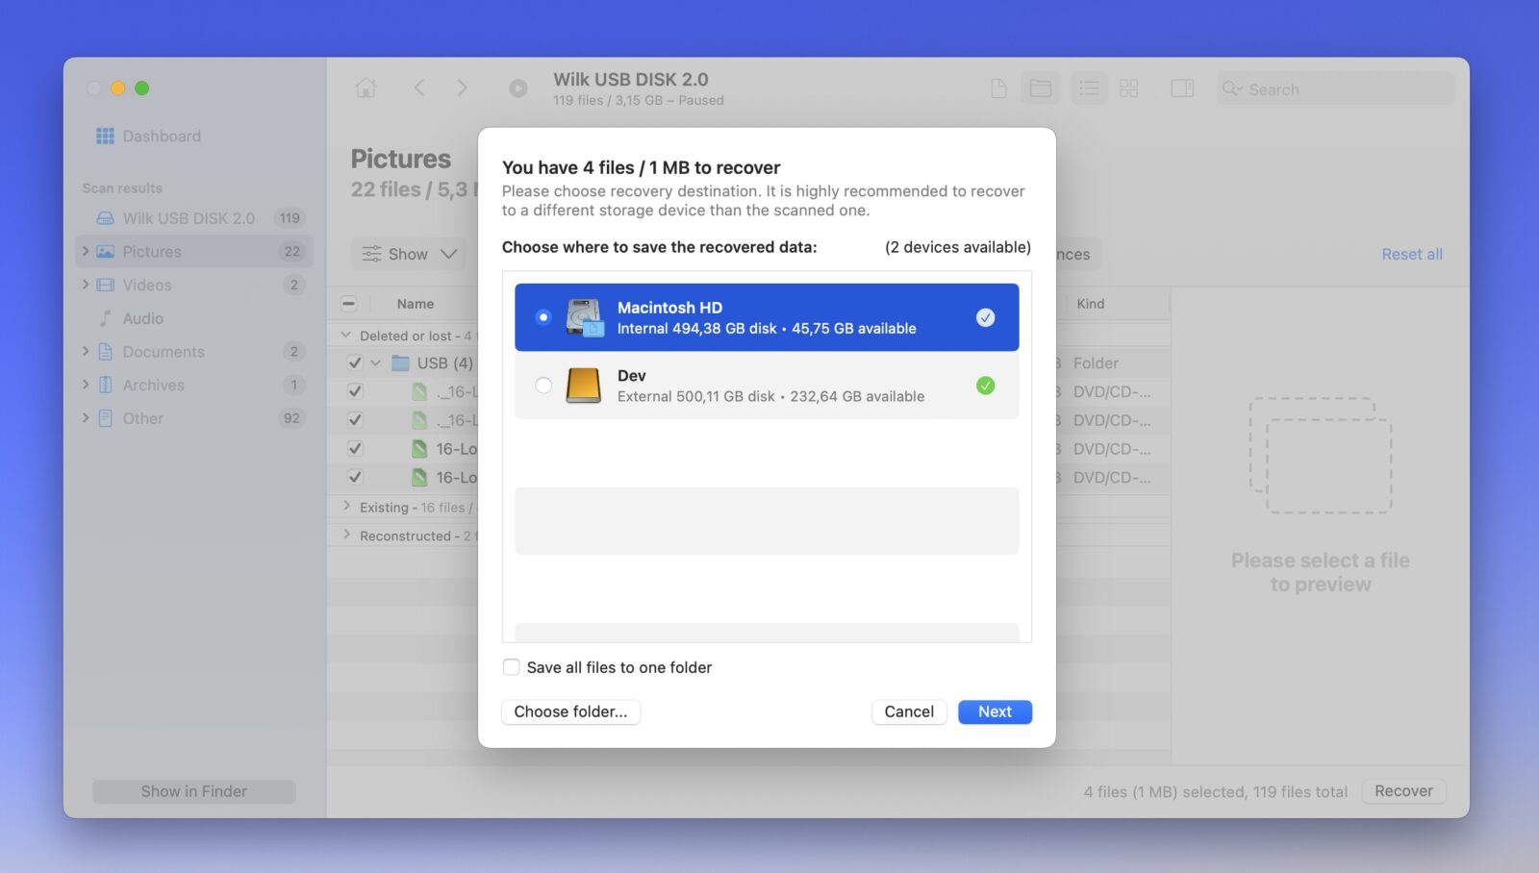Viewport: 1539px width, 873px height.
Task: Resume scan with the play button
Action: [517, 88]
